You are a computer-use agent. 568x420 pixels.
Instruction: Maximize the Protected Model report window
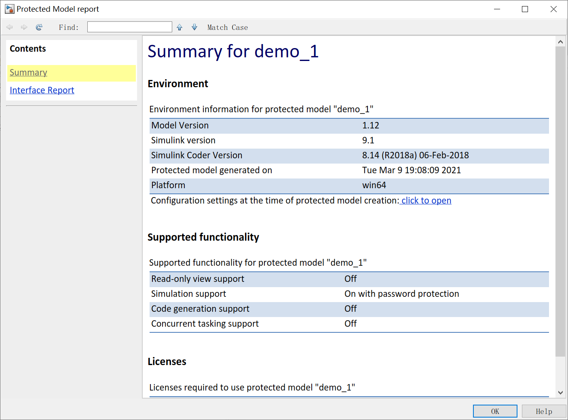525,9
